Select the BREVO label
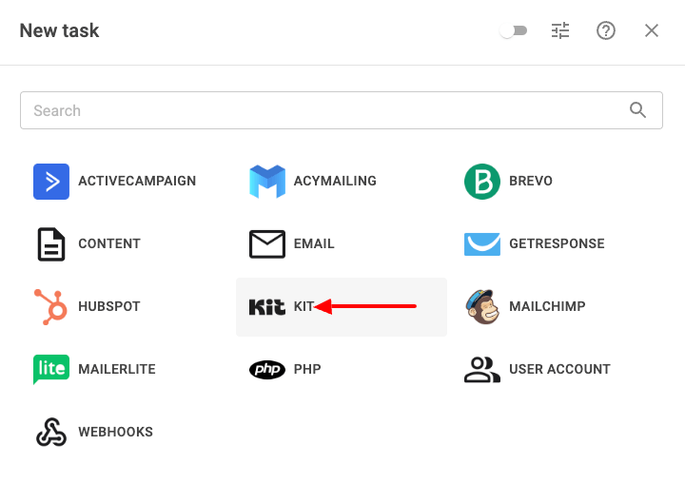Image resolution: width=685 pixels, height=484 pixels. coord(531,181)
